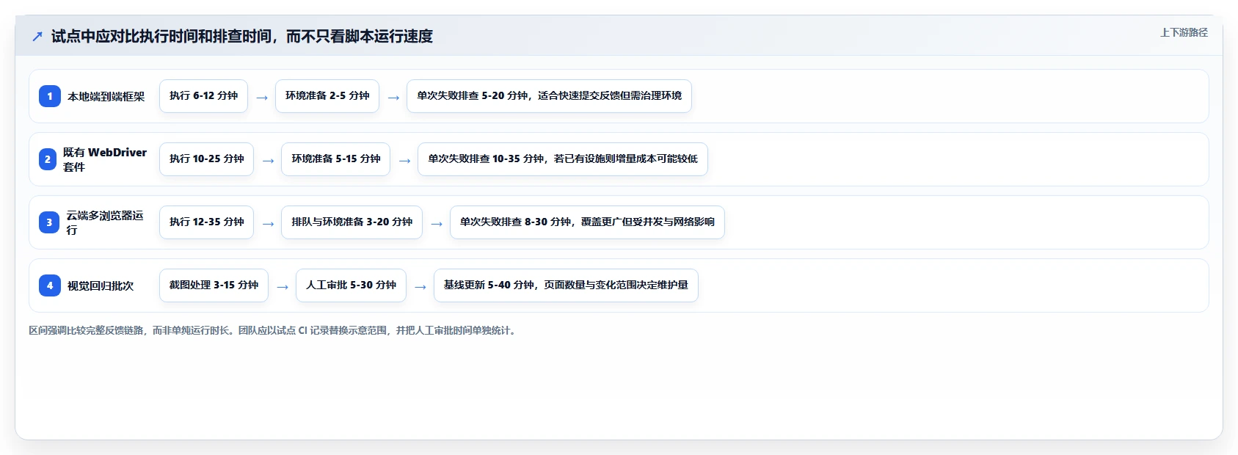Click the 截图处理 3-15 分钟 step box
Screen dimensions: 1238x455
(214, 285)
